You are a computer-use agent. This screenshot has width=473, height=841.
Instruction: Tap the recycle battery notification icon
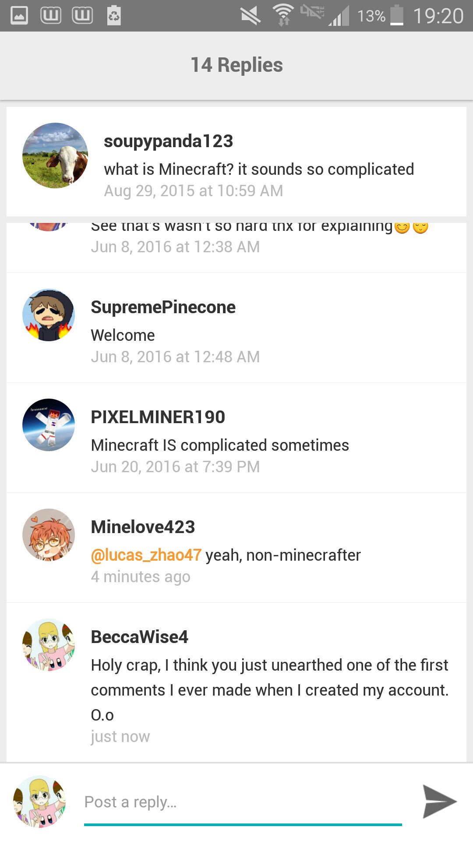pos(114,15)
